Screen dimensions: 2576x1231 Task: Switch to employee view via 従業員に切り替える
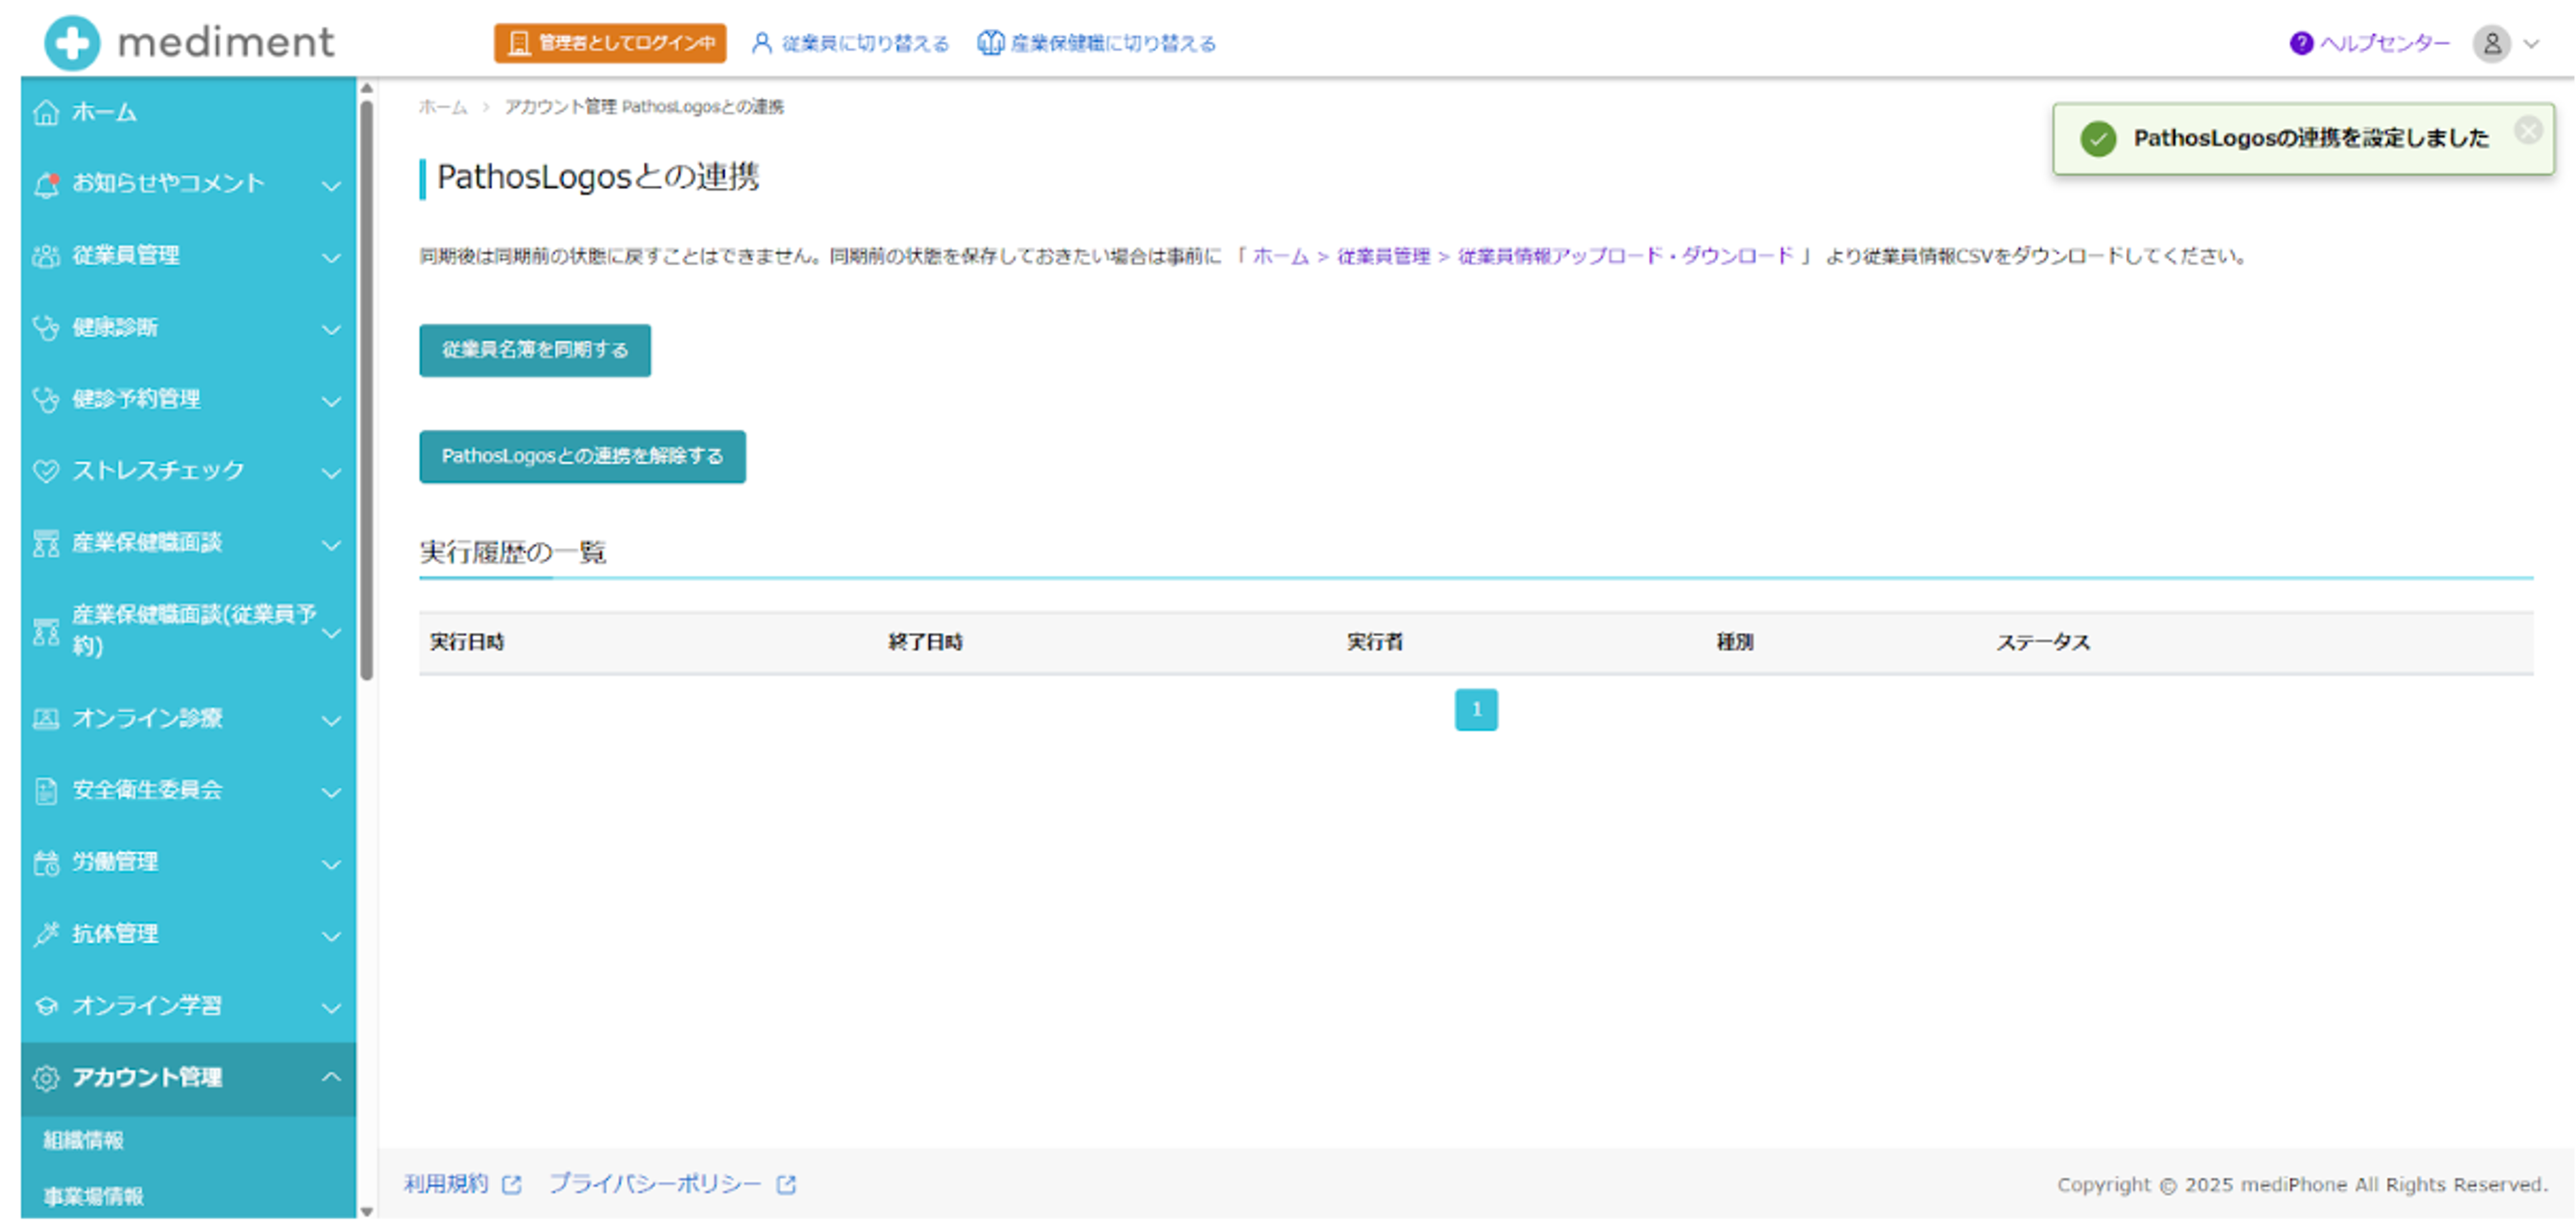(x=851, y=43)
